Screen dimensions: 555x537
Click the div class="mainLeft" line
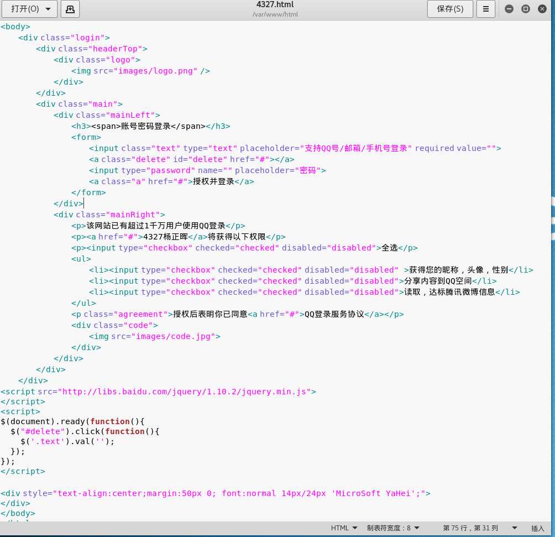107,115
